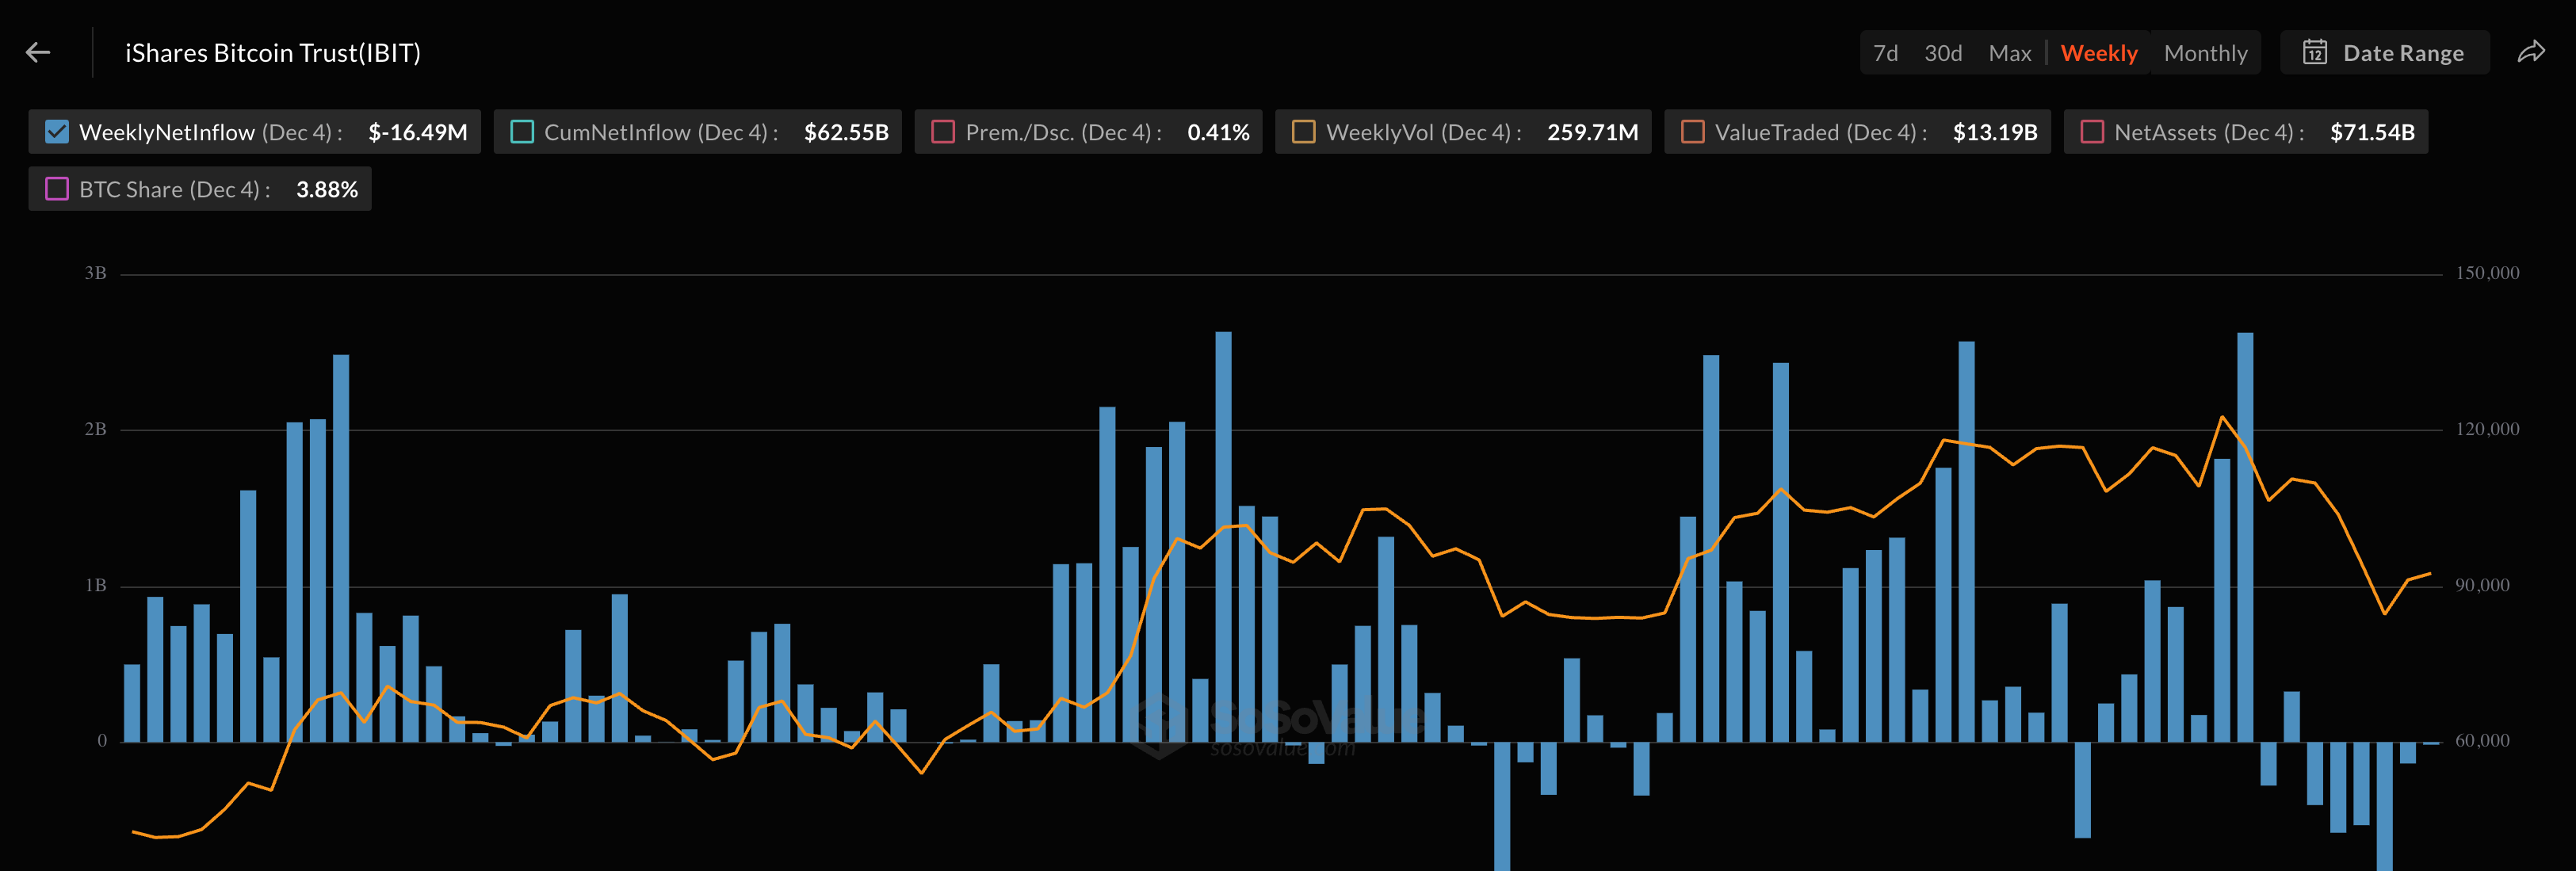Toggle the WeeklyVol series checkbox
Viewport: 2576px width, 871px height.
tap(1303, 132)
